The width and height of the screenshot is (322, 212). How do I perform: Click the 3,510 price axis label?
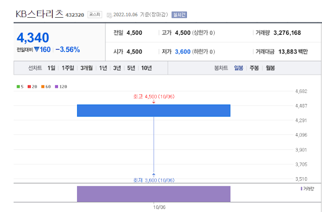(301, 179)
